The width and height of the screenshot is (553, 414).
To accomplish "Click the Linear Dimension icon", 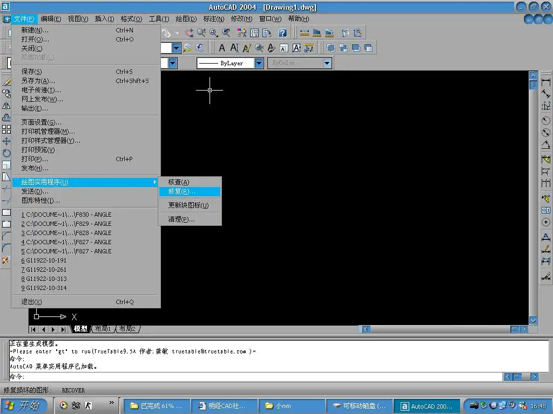I will pos(545,82).
